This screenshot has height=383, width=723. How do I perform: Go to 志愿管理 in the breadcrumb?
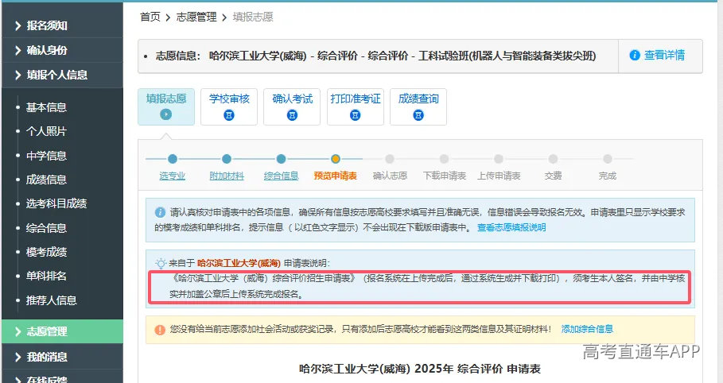pyautogui.click(x=196, y=17)
